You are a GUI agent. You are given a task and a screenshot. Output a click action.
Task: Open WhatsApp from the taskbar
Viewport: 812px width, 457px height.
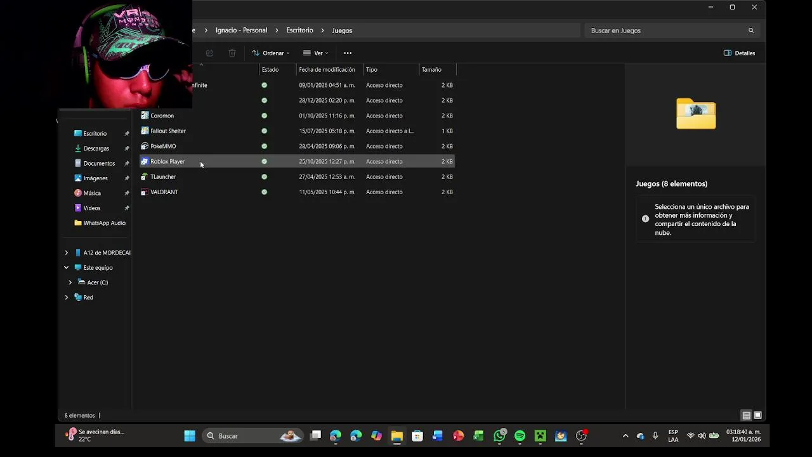point(499,436)
